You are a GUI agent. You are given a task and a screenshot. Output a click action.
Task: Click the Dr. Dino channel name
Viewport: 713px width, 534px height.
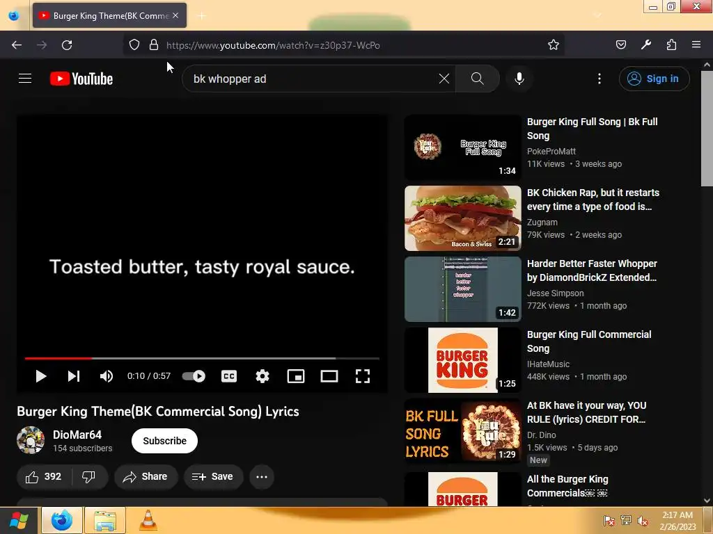coord(541,435)
